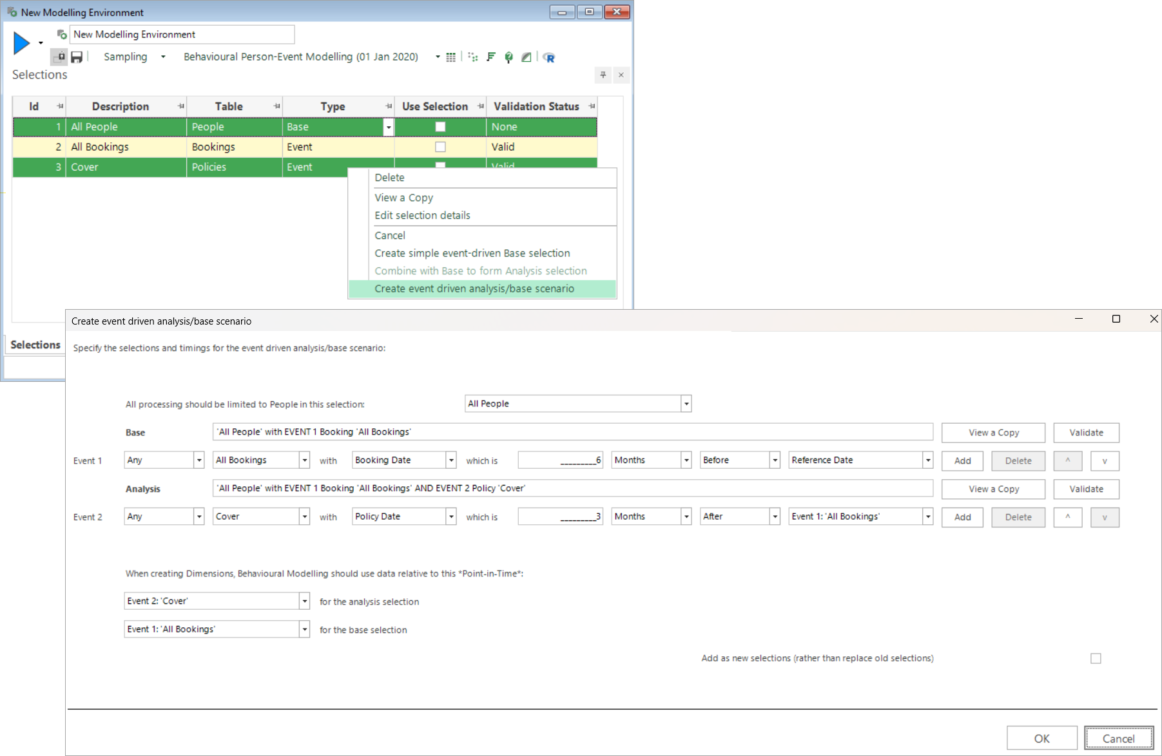
Task: Open the 'Booking Date' dropdown
Action: tap(451, 460)
